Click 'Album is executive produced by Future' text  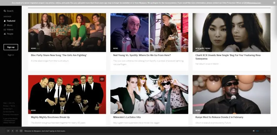point(213,123)
